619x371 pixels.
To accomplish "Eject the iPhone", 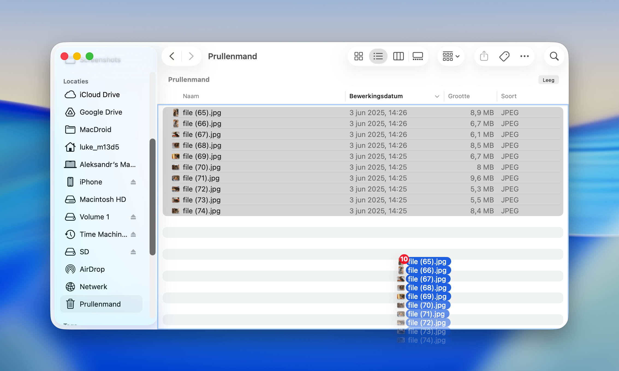I will tap(133, 182).
